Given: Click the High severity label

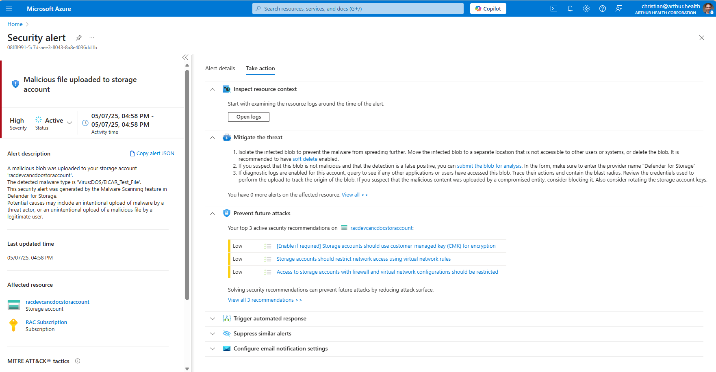Looking at the screenshot, I should (17, 120).
